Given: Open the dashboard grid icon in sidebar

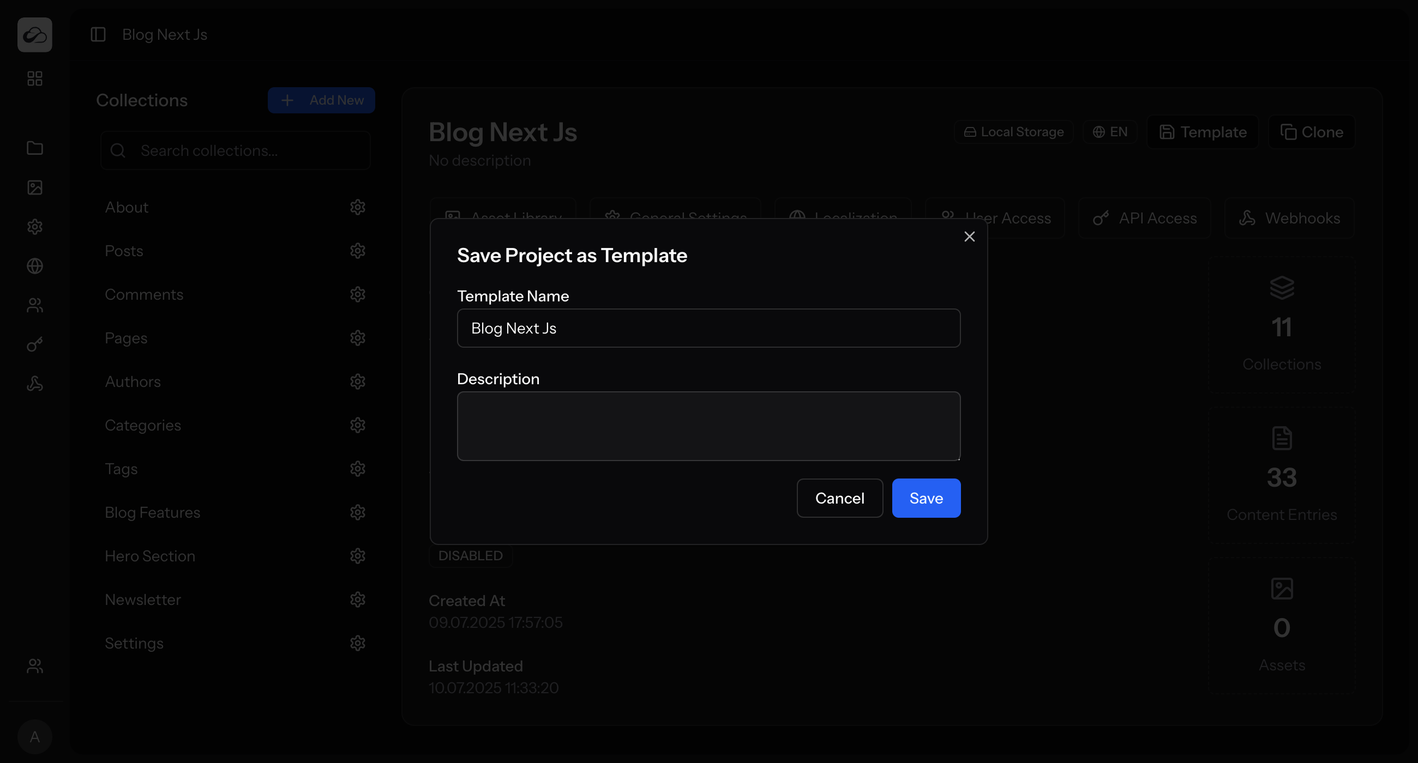Looking at the screenshot, I should [35, 78].
